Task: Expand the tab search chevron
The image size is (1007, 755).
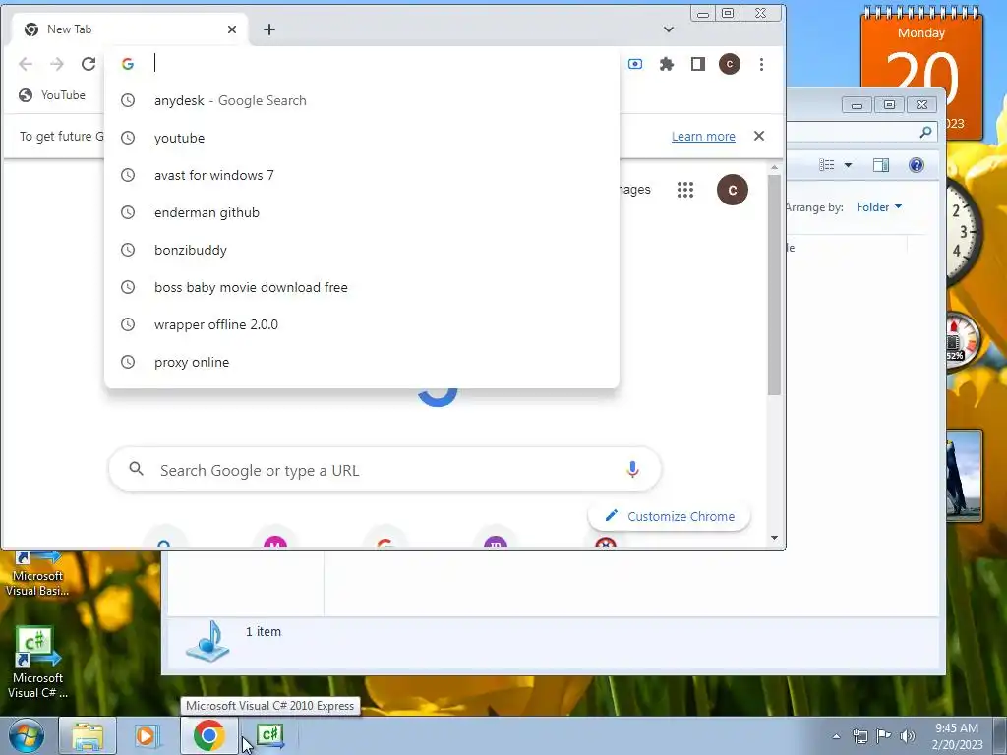Action: (669, 29)
